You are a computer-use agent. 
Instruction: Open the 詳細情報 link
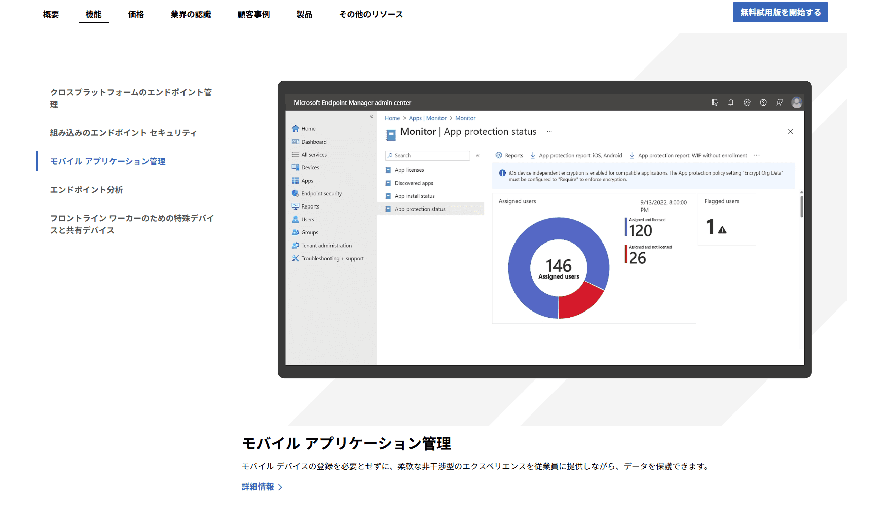(258, 487)
